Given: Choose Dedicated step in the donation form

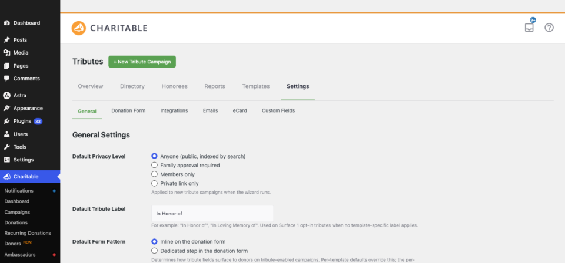Looking at the screenshot, I should point(154,251).
